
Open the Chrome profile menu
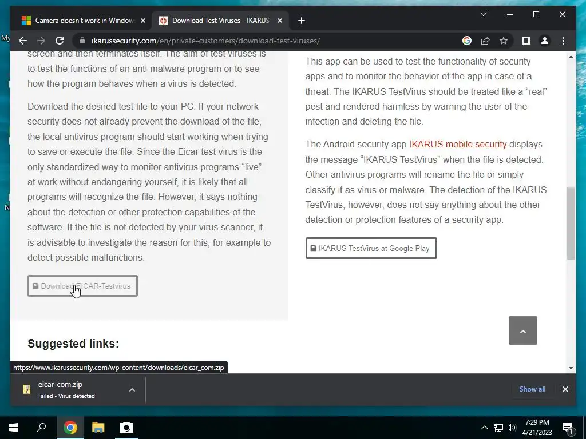[x=545, y=41]
